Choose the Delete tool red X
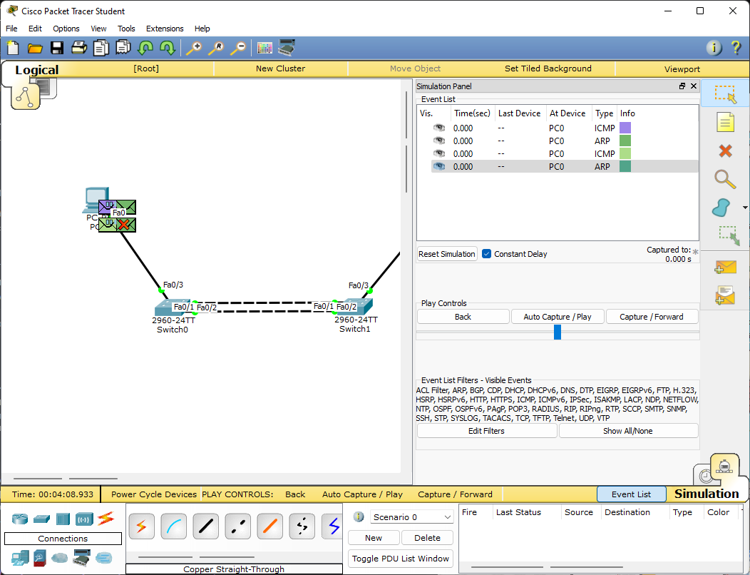 click(725, 151)
